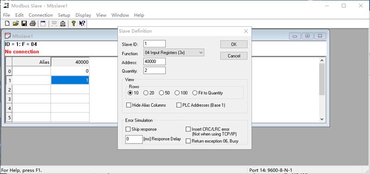Open the View menu

tap(101, 15)
